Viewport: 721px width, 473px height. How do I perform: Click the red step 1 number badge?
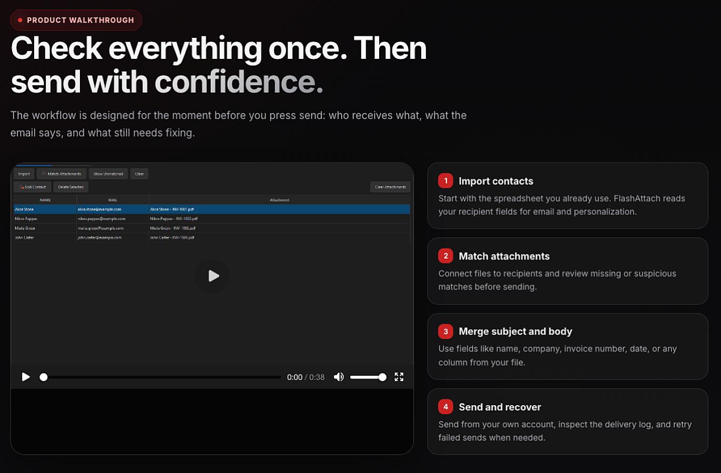click(x=445, y=181)
